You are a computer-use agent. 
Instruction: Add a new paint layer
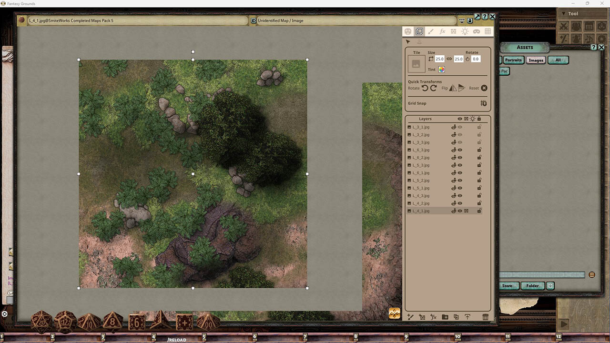tap(410, 317)
